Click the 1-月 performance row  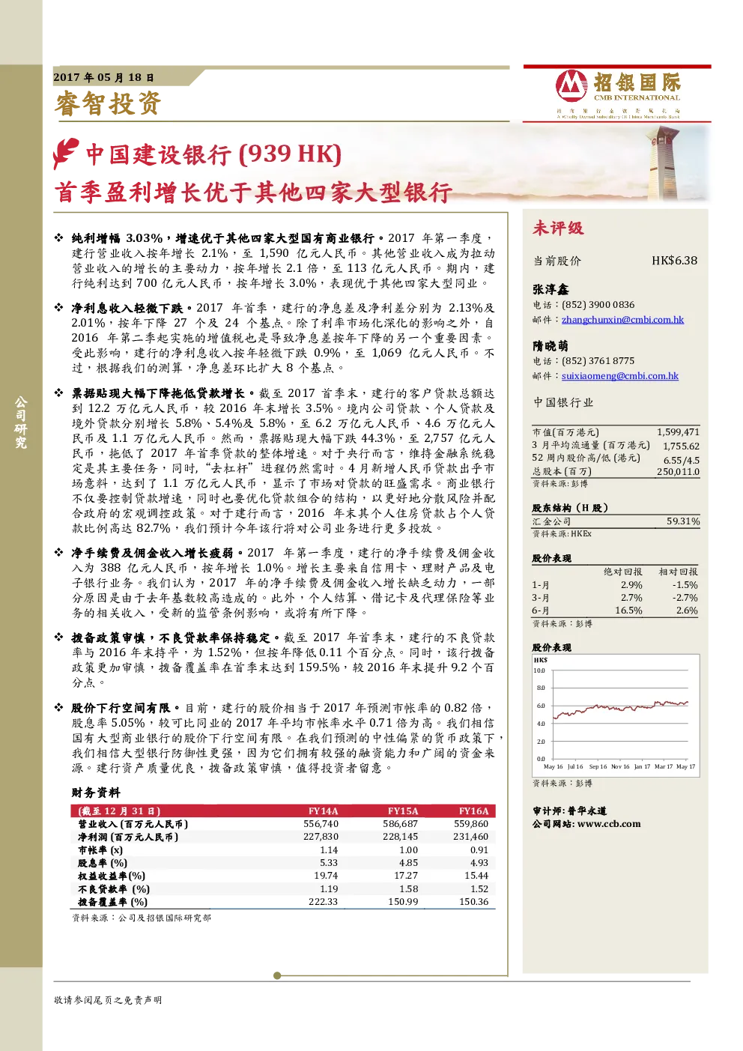[615, 585]
